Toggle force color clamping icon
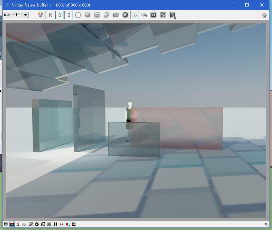Image resolution: width=272 pixels, height=230 pixels. pyautogui.click(x=12, y=224)
